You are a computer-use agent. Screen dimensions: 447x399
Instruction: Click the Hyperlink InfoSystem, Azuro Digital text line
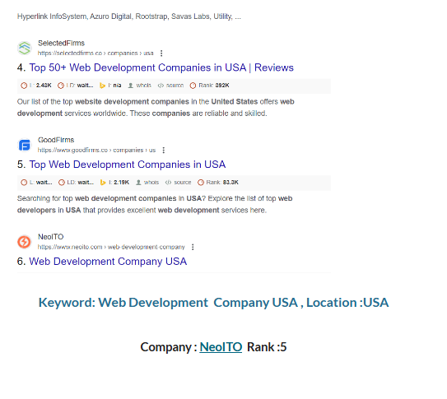(x=129, y=16)
